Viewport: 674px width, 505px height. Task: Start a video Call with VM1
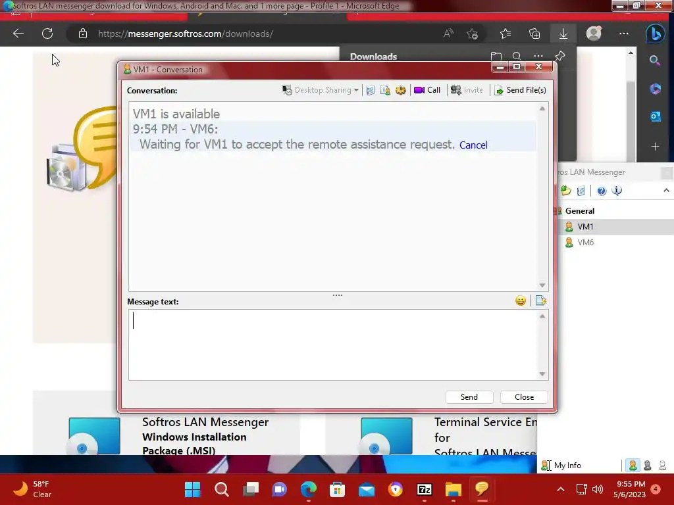pos(427,90)
